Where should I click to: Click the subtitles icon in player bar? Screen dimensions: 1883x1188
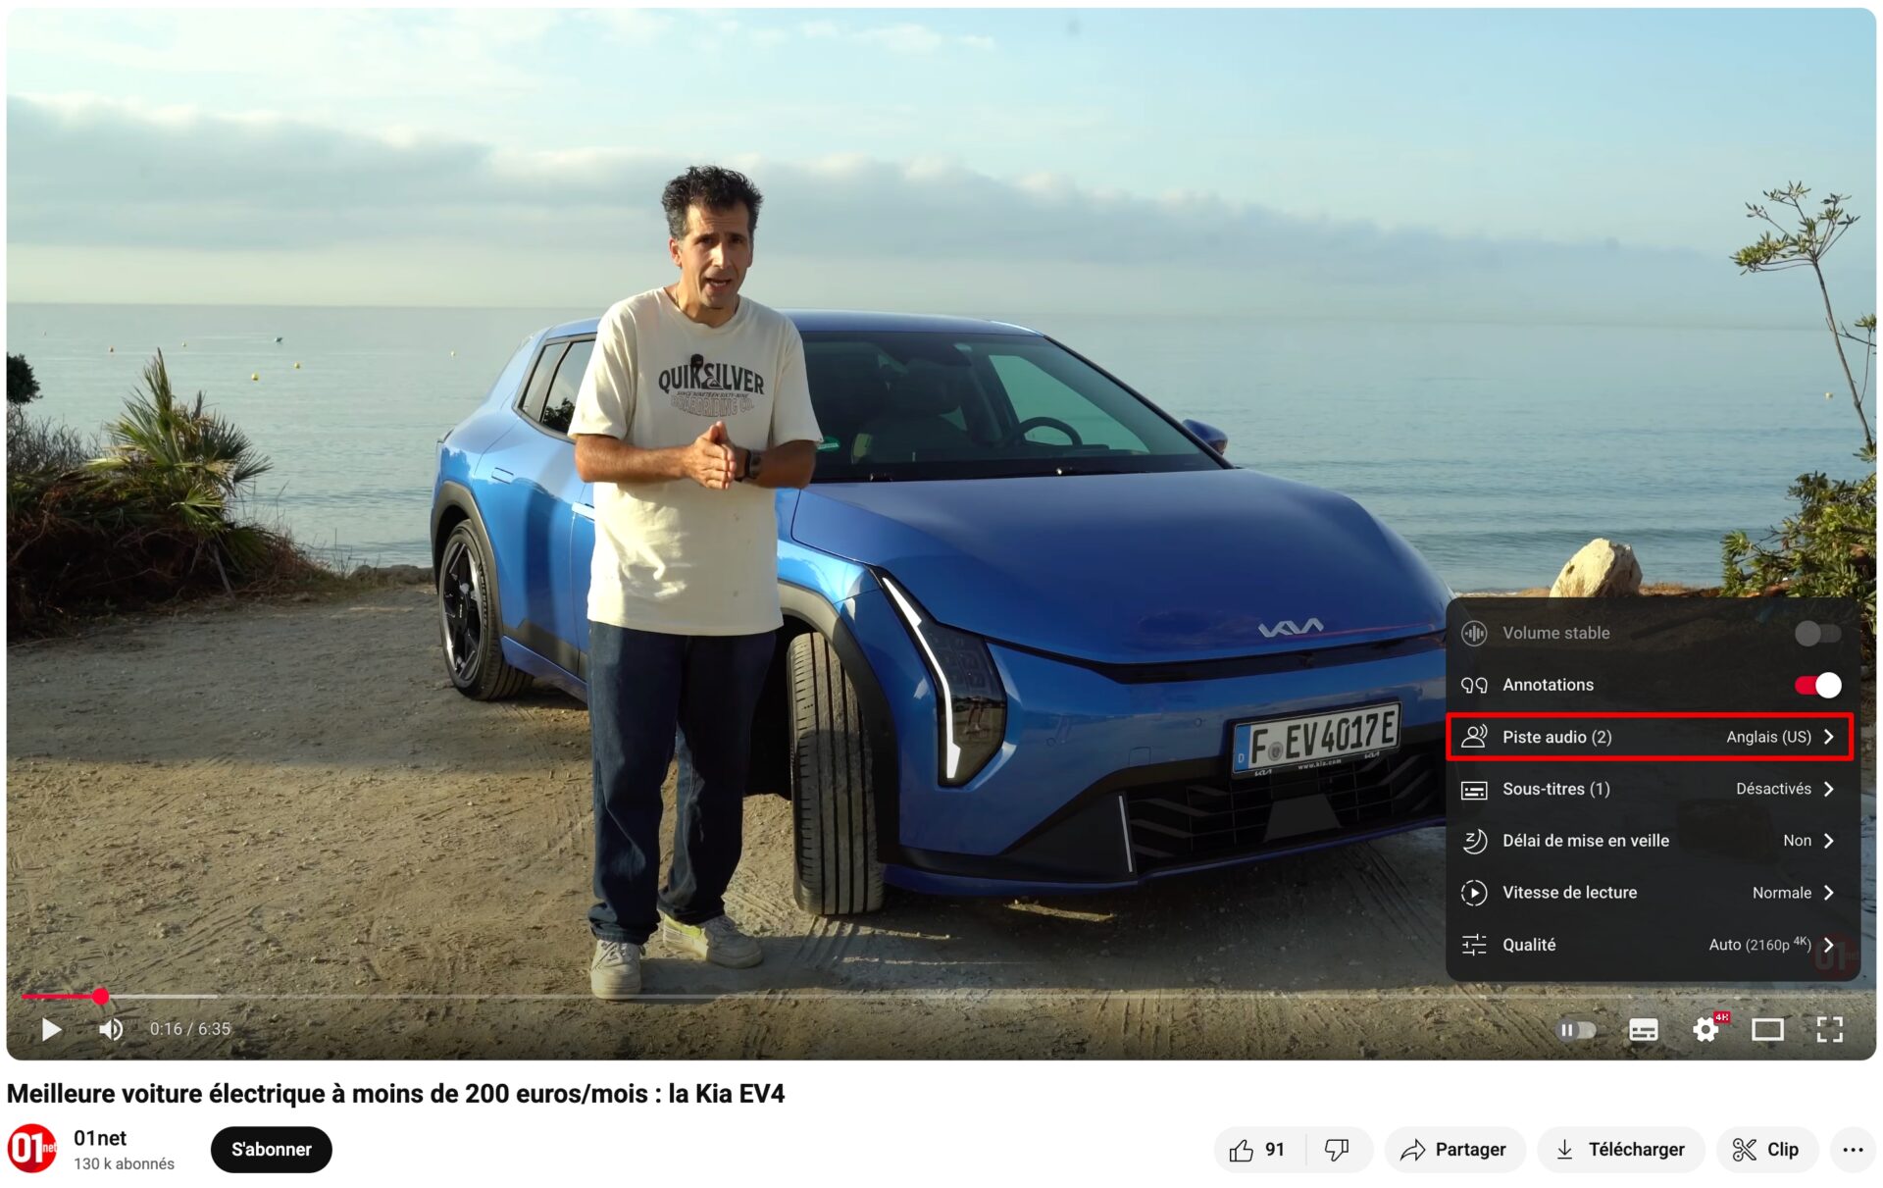click(x=1643, y=1029)
